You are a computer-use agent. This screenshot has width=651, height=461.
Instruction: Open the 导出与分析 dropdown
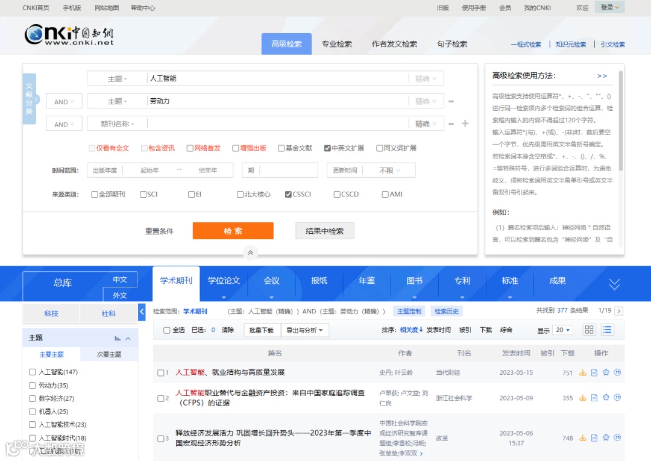[304, 330]
